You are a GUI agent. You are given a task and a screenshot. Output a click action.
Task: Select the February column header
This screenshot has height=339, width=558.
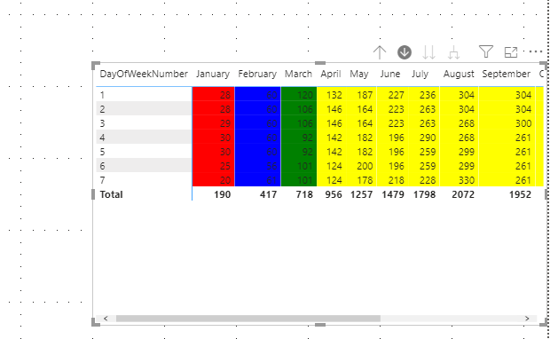pos(257,74)
